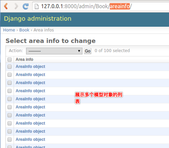
Task: Open the Action dropdown menu
Action: [54, 51]
